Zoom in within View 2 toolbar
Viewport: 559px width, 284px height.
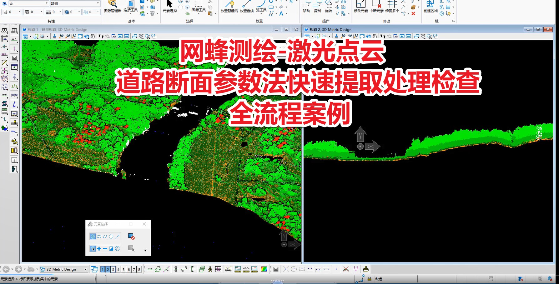point(343,36)
